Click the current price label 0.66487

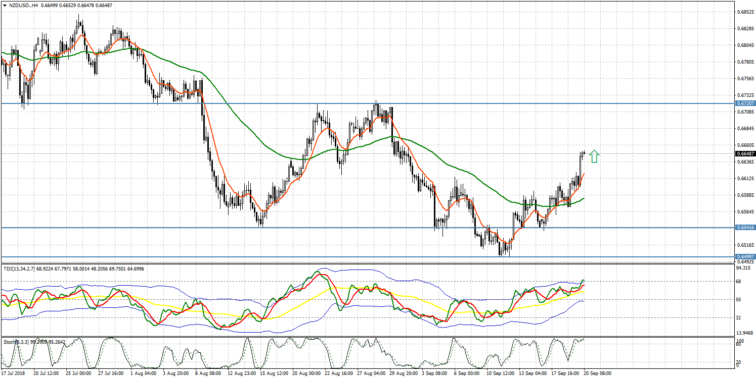click(745, 153)
